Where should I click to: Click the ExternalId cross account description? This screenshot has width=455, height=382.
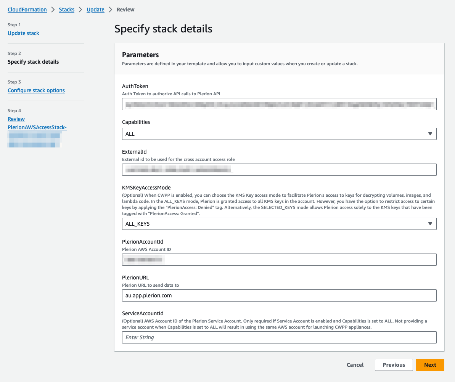[x=178, y=159]
